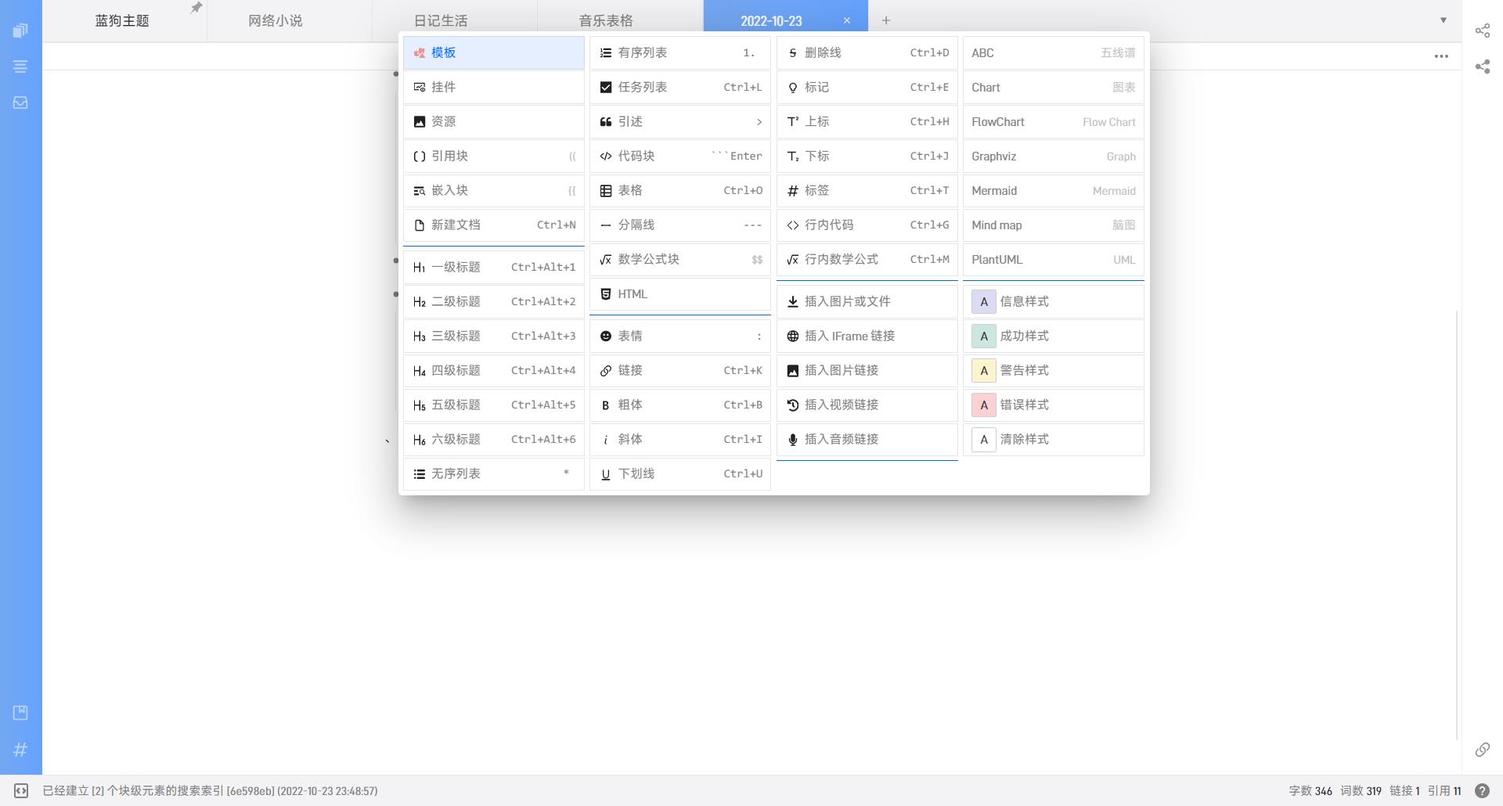Viewport: 1503px width, 806px height.
Task: Open the local graph icon below global graph
Action: (x=1483, y=67)
